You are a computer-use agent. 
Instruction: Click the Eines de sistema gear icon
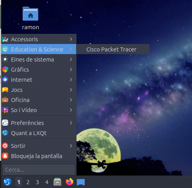point(5,60)
